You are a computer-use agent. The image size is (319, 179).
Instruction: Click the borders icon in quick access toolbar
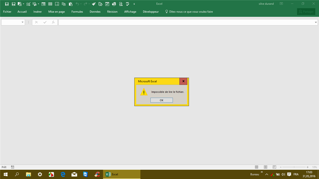click(x=57, y=4)
